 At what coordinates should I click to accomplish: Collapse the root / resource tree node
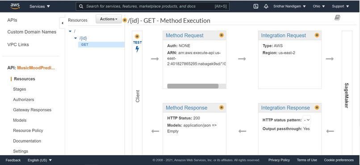coord(70,31)
